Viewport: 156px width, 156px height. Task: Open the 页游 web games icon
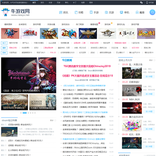(x=107, y=13)
